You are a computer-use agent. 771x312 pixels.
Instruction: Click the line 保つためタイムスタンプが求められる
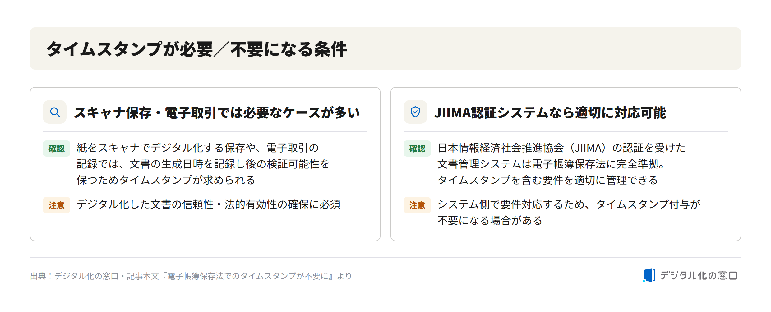click(166, 180)
